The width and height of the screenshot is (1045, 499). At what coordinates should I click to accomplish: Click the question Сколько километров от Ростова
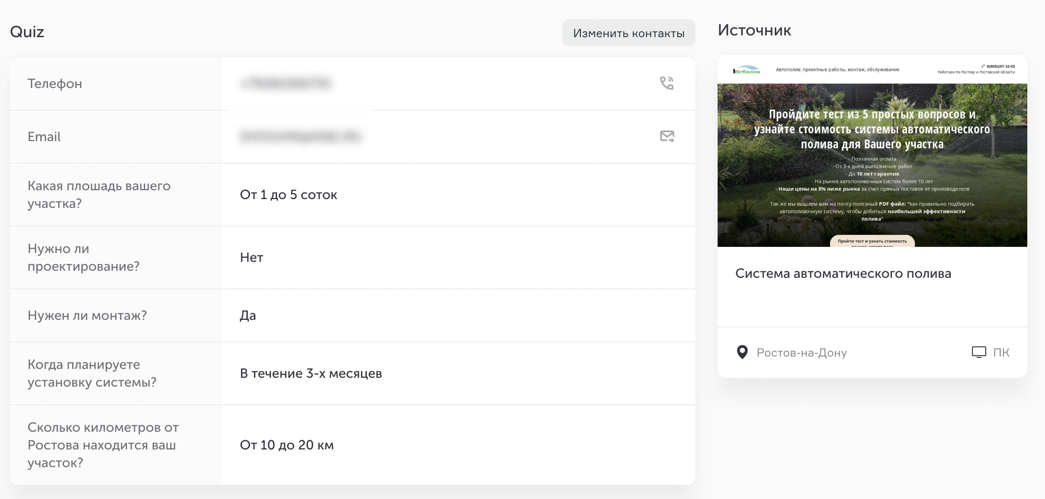click(x=103, y=445)
